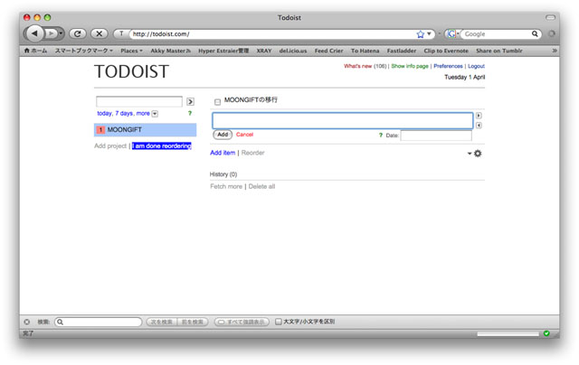Image resolution: width=579 pixels, height=365 pixels.
Task: Click the activity spinner icon in the toolbar
Action: coord(552,33)
